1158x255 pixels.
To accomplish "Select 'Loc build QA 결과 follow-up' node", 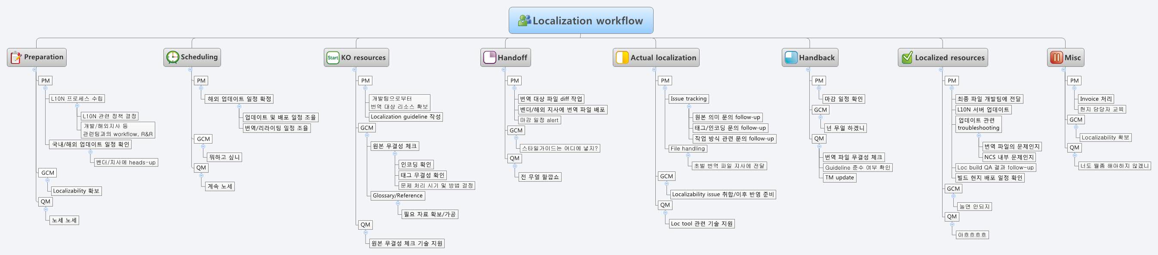I will click(x=996, y=167).
